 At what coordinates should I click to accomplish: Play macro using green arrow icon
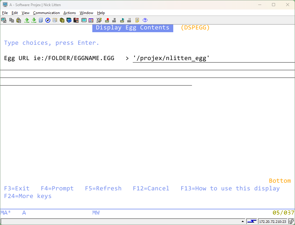[x=122, y=20]
